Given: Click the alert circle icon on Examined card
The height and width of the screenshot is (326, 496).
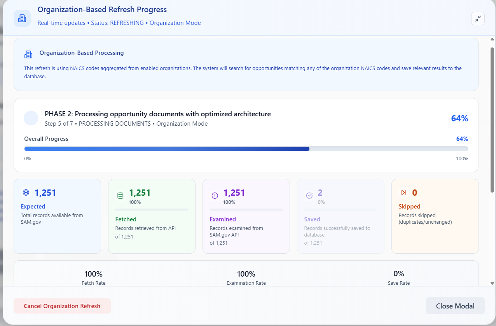Looking at the screenshot, I should [x=215, y=196].
